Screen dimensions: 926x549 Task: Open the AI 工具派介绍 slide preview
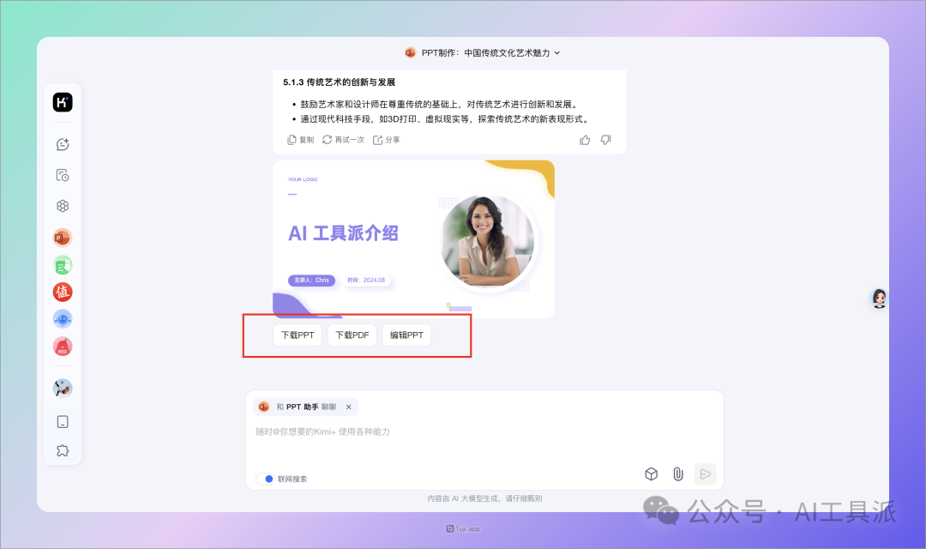pos(413,238)
